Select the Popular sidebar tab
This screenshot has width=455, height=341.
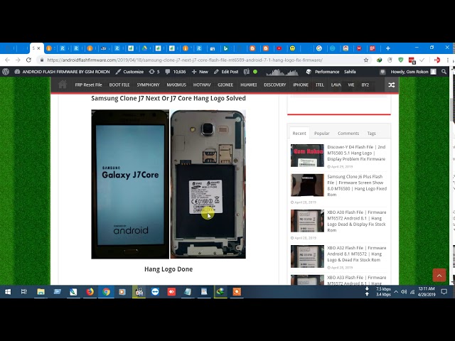point(322,133)
